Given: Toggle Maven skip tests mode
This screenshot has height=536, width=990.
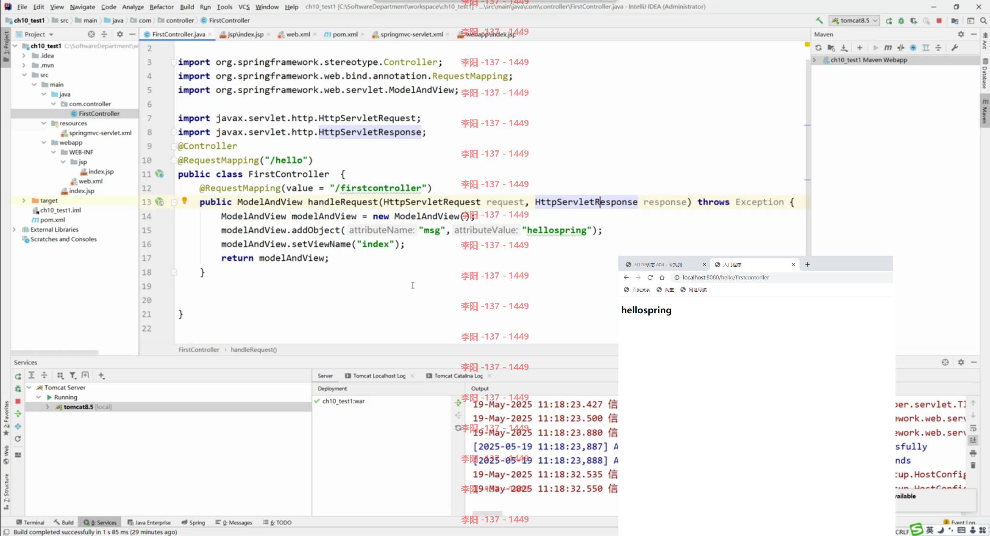Looking at the screenshot, I should [x=913, y=48].
